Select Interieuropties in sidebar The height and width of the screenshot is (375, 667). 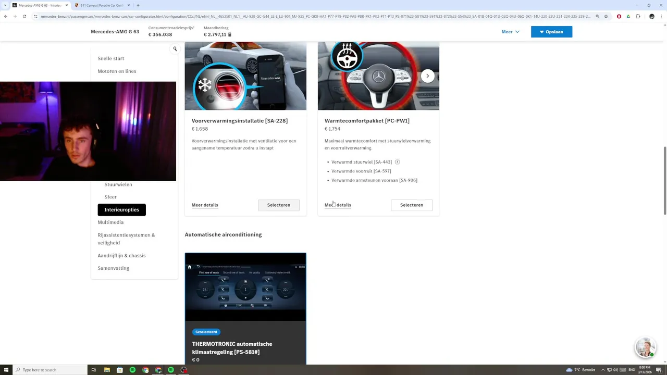[122, 210]
